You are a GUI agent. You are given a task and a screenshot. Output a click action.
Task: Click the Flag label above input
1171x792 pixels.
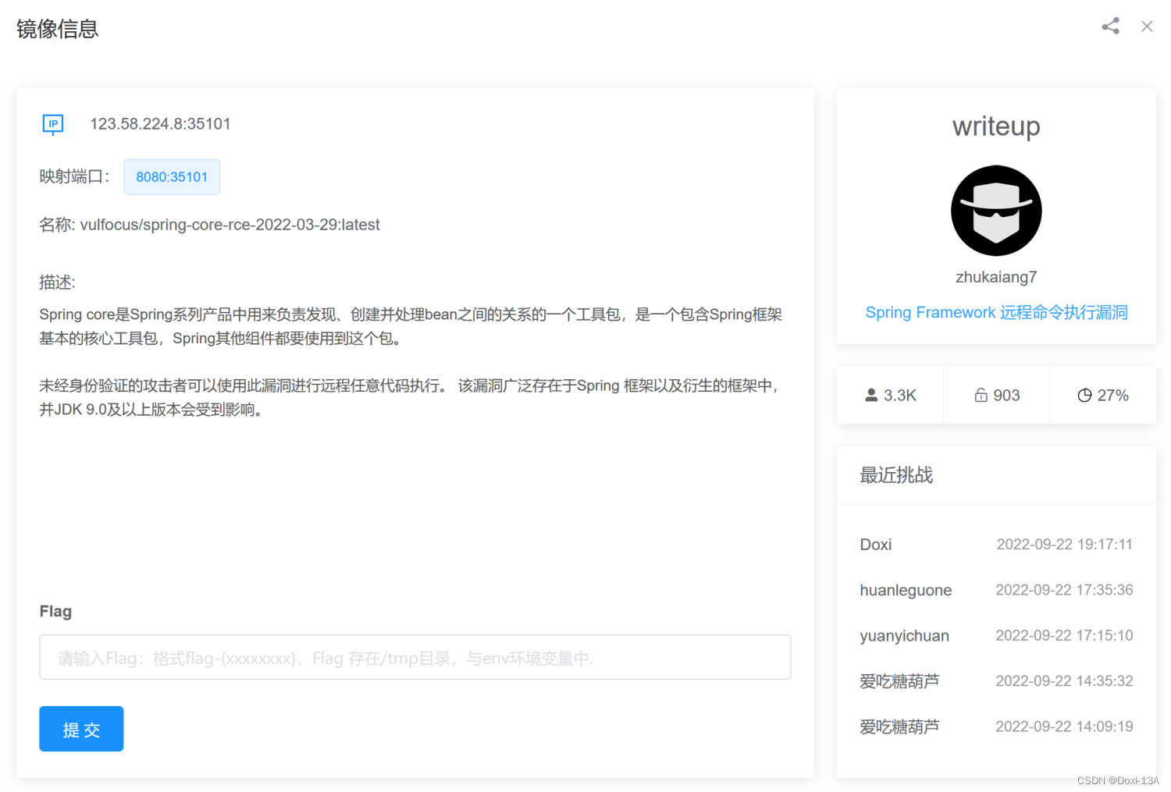click(55, 612)
